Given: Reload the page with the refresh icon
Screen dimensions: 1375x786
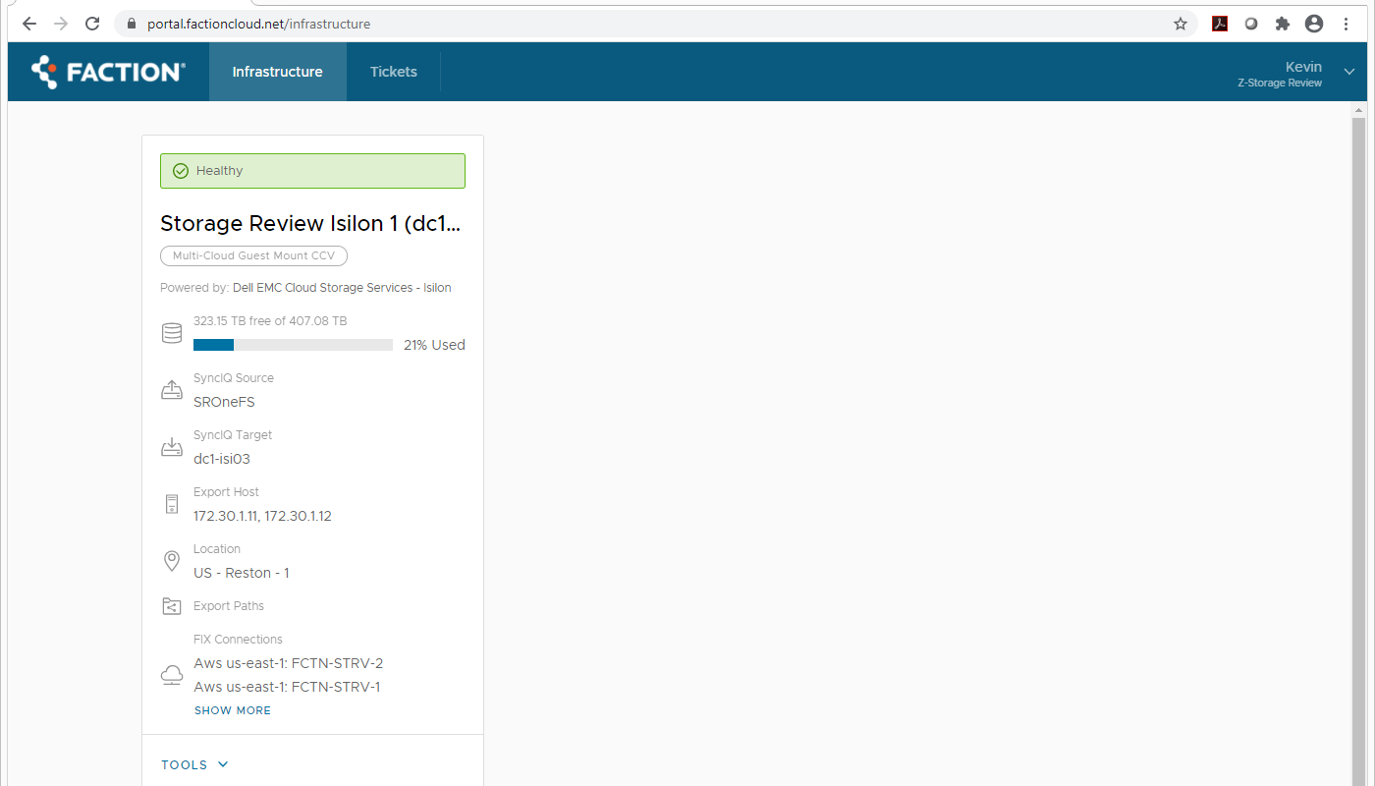Looking at the screenshot, I should [92, 24].
